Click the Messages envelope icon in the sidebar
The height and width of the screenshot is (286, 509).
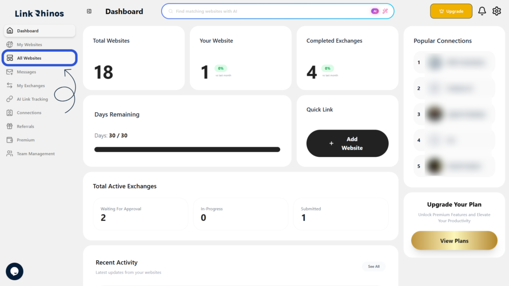click(10, 71)
